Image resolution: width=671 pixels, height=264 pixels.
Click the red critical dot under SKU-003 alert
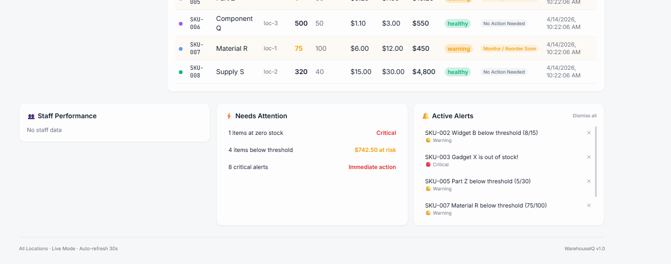click(x=428, y=165)
